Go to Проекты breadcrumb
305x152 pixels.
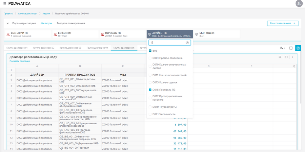coord(8,14)
